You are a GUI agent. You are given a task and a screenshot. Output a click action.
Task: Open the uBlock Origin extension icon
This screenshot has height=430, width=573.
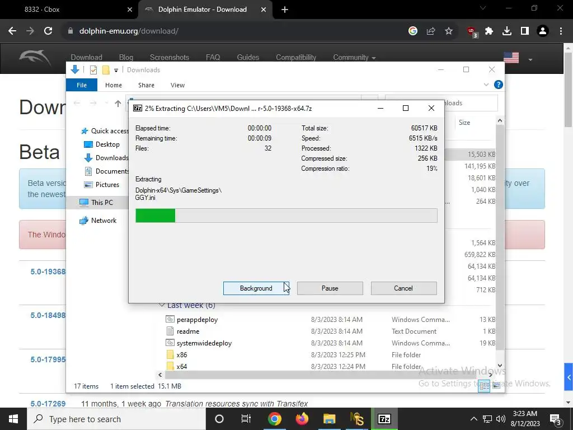tap(472, 32)
